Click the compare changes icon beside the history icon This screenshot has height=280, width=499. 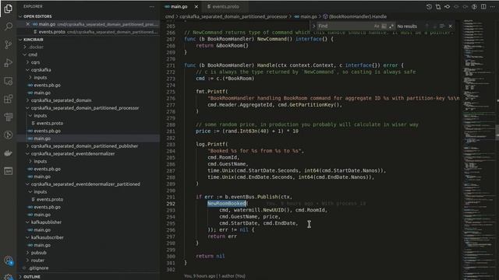438,7
